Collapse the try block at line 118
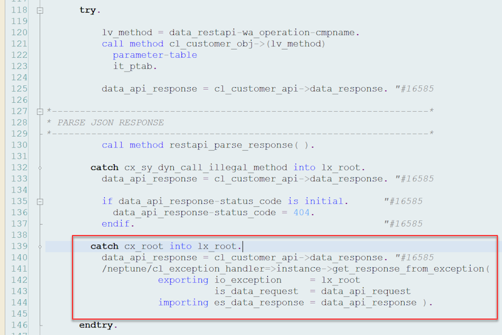Viewport: 502px width, 335px height. [x=40, y=11]
